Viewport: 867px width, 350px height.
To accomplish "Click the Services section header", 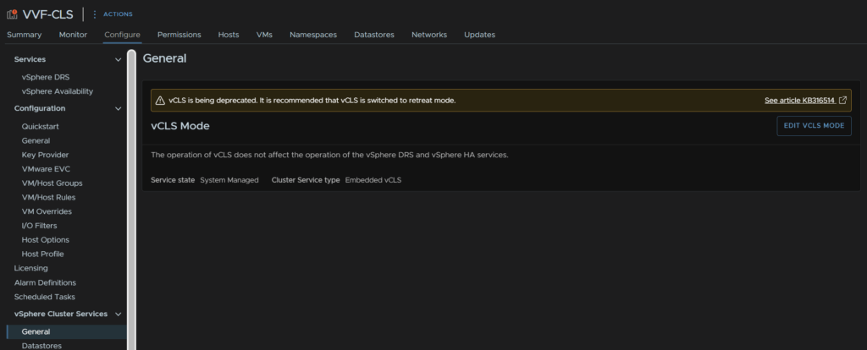I will (30, 60).
